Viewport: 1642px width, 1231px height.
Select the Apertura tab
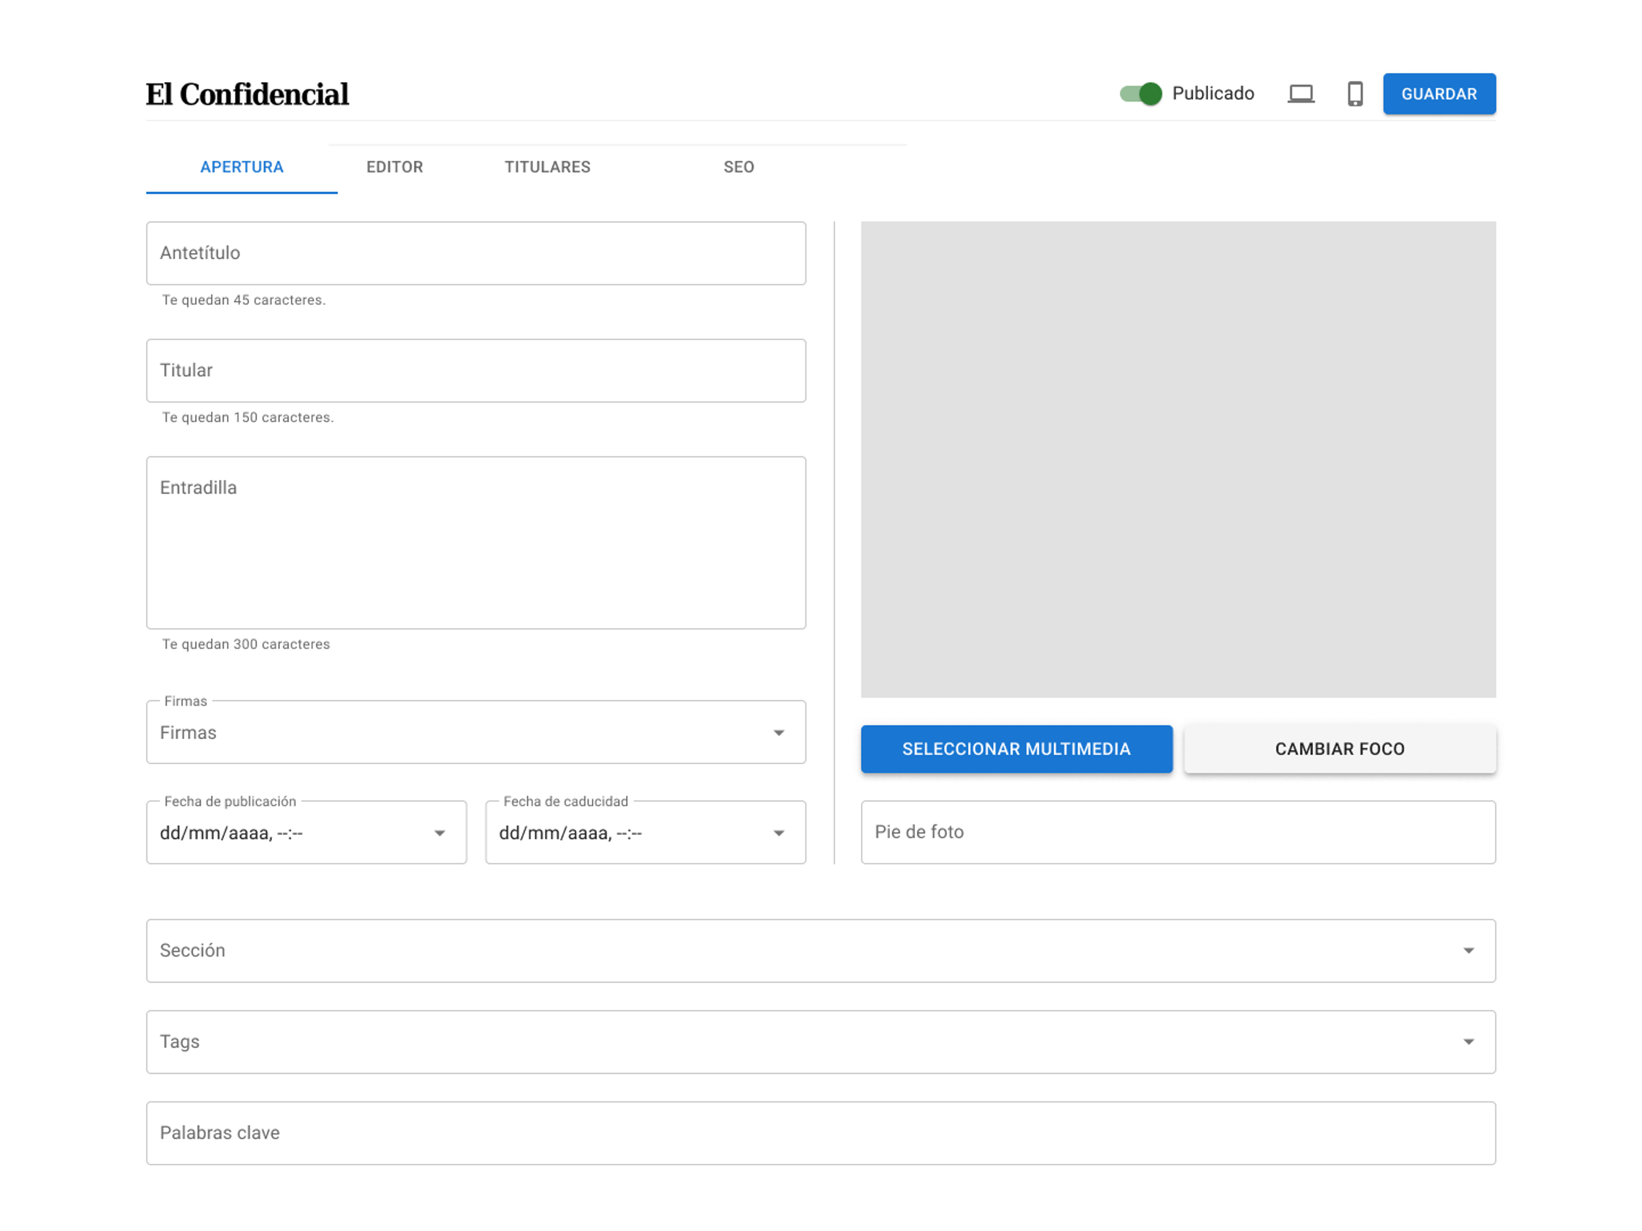coord(242,167)
